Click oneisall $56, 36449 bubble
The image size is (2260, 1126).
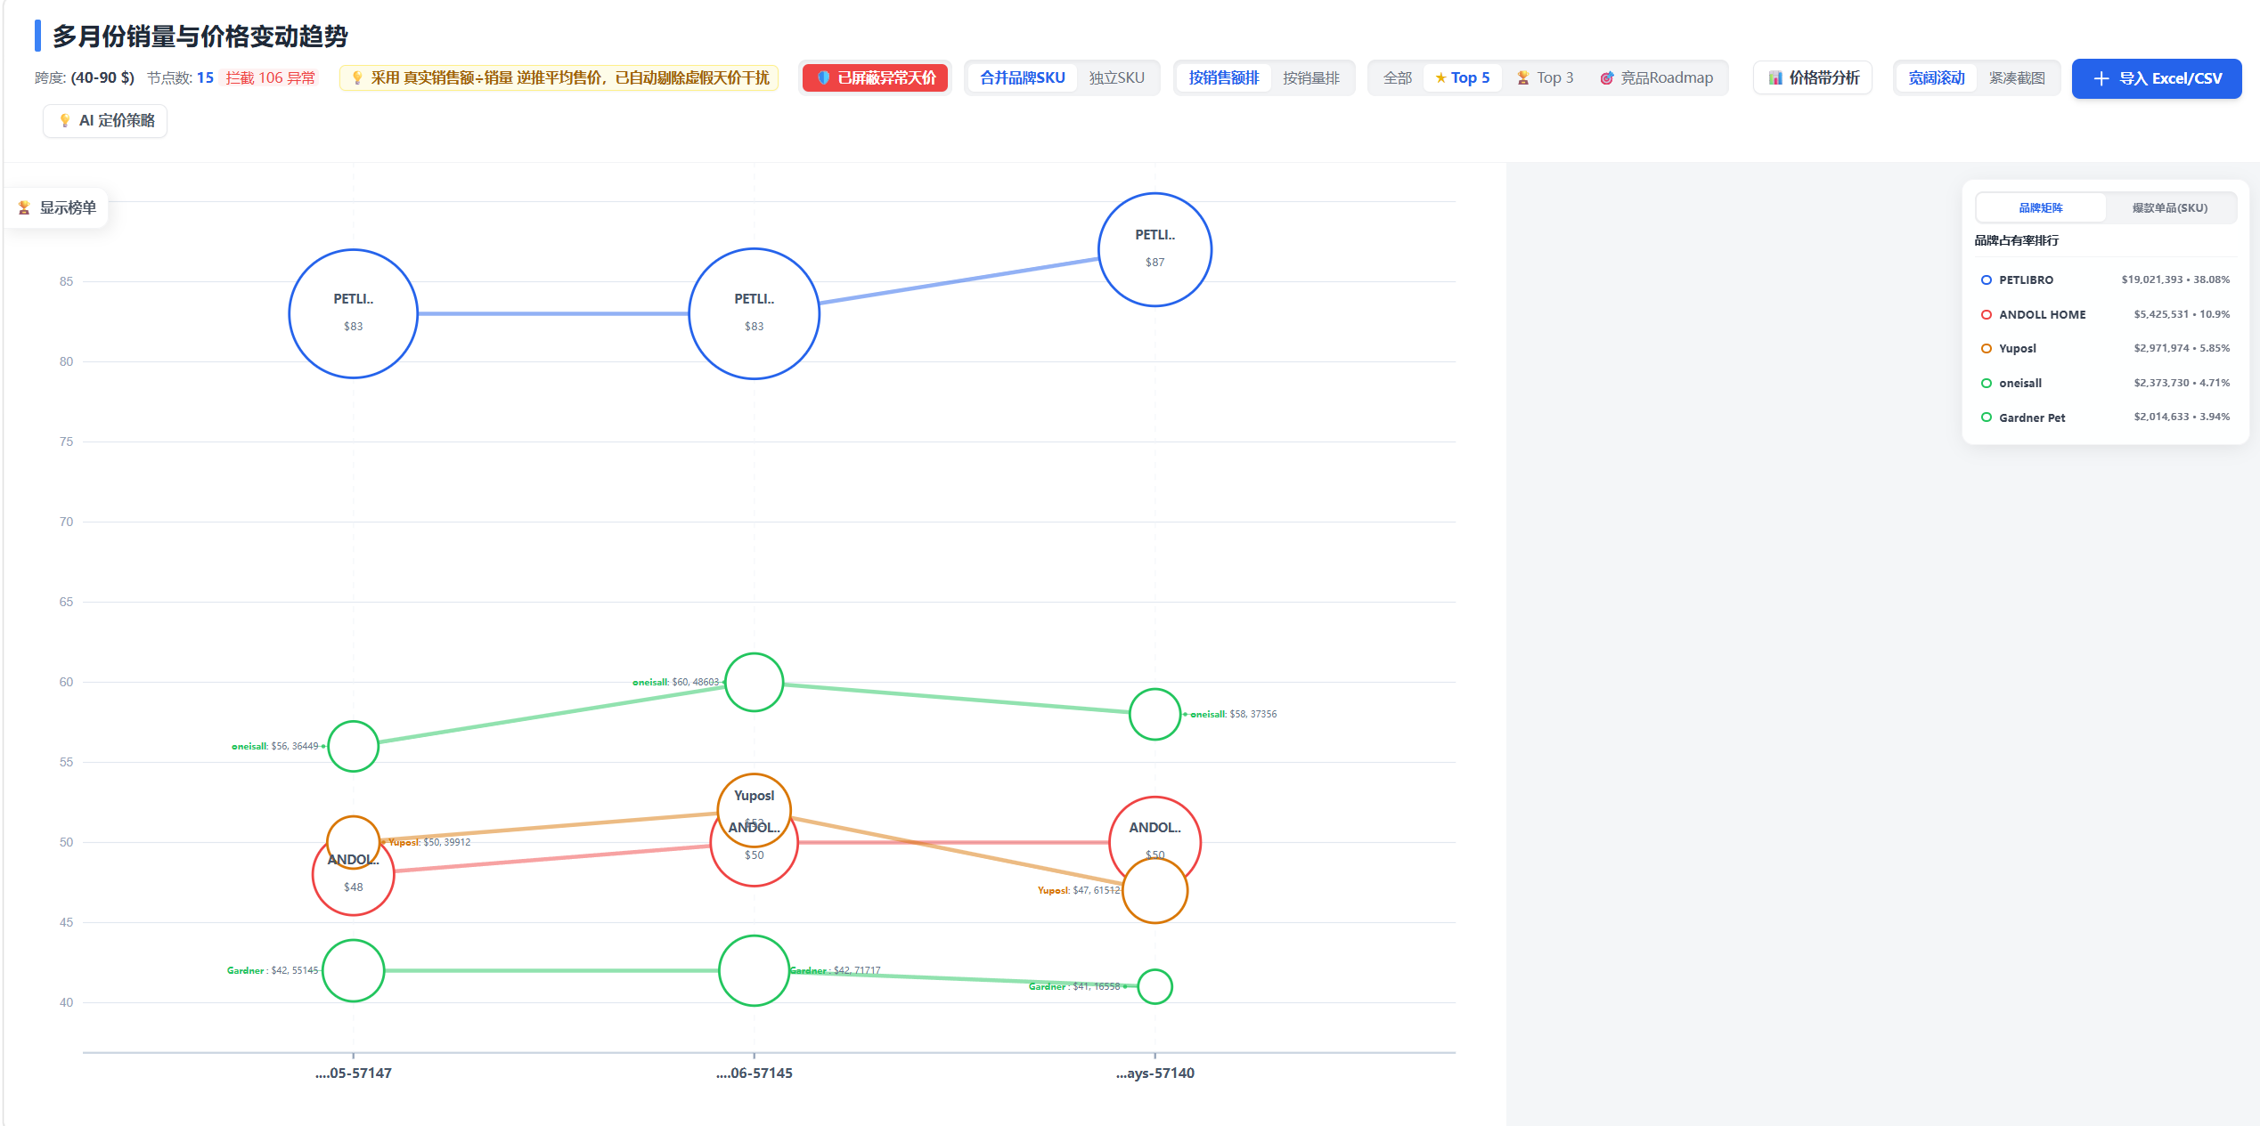[353, 746]
